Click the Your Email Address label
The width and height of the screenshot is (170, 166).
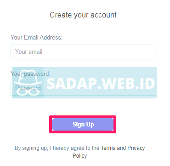click(x=36, y=37)
